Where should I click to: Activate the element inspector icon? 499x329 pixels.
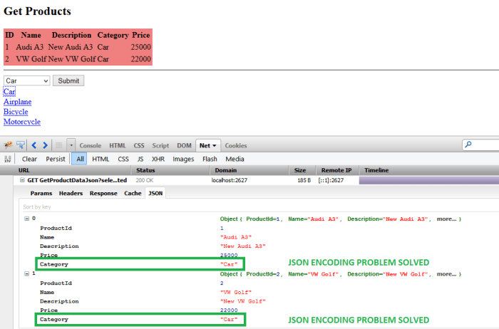coord(21,145)
